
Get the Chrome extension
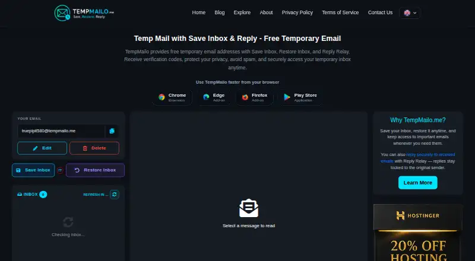(172, 97)
